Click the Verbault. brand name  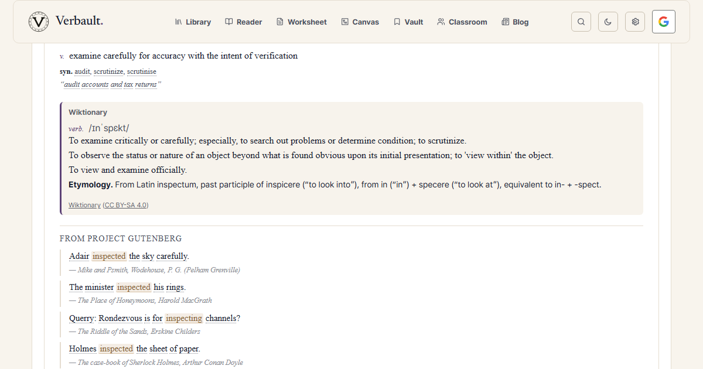(x=79, y=21)
